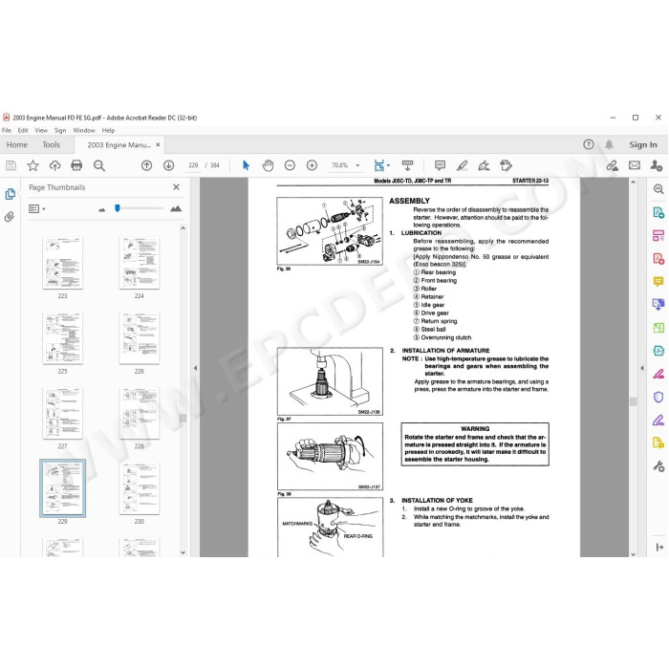This screenshot has width=669, height=669.
Task: Go to previous page arrow
Action: click(147, 165)
